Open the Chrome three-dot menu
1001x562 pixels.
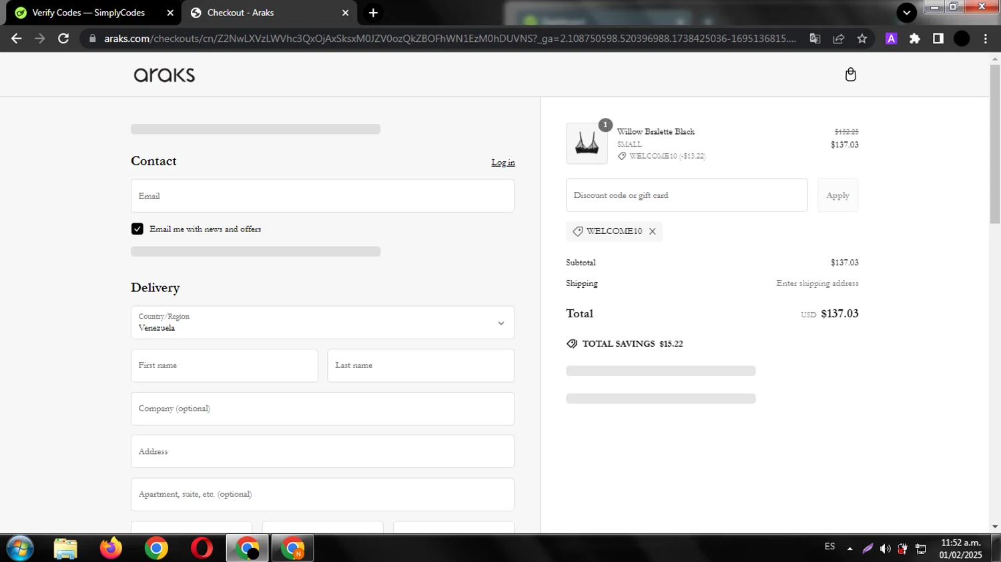point(986,39)
